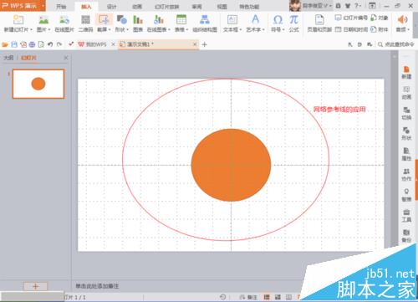The height and width of the screenshot is (302, 418).
Task: Open the WPS 演示 application menu
Action: point(23,6)
